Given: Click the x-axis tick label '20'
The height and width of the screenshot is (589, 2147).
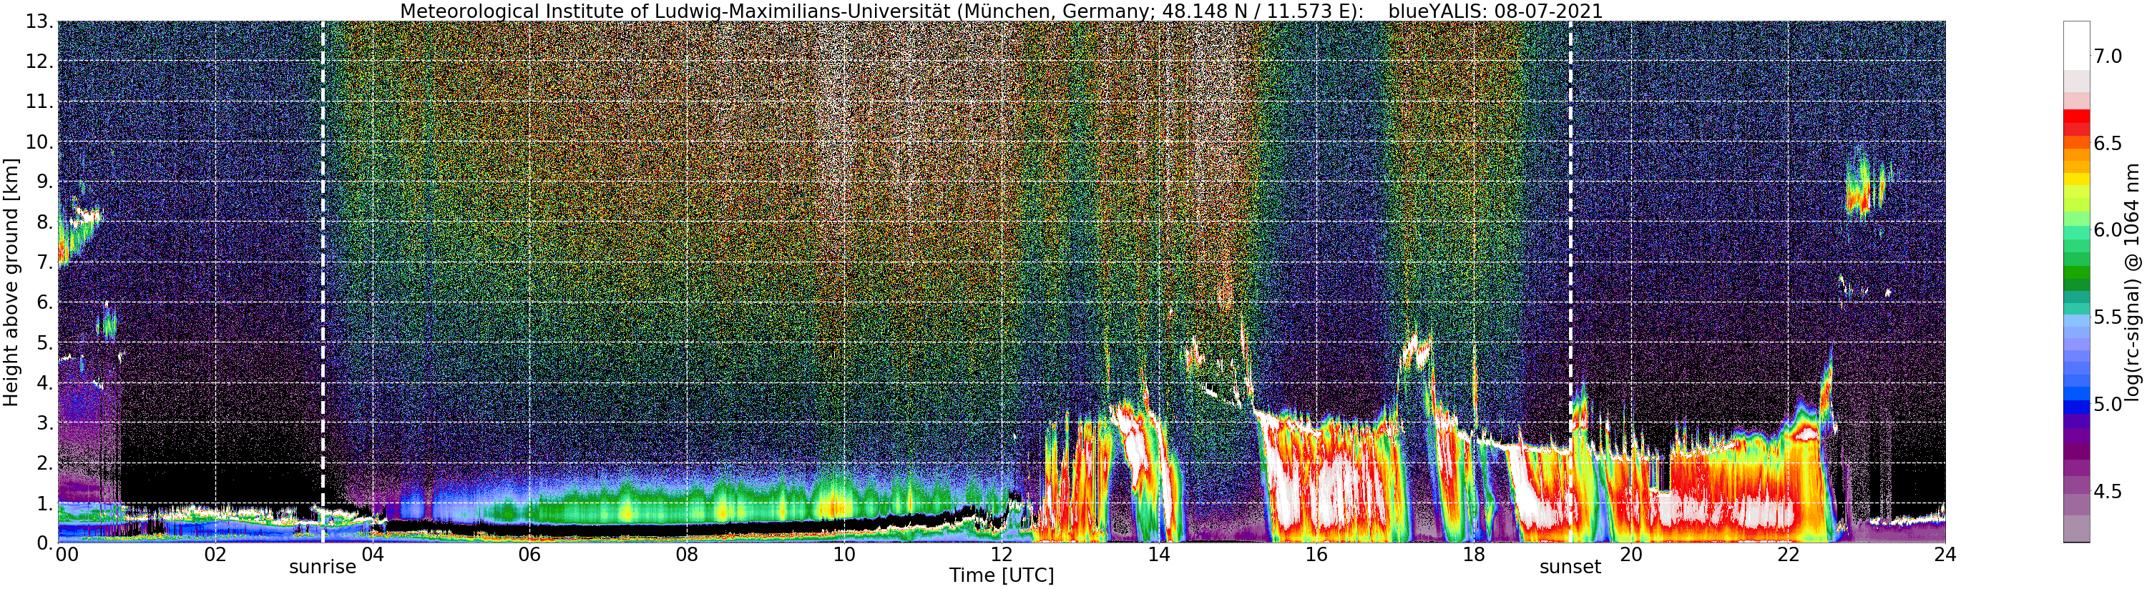Looking at the screenshot, I should point(1631,555).
